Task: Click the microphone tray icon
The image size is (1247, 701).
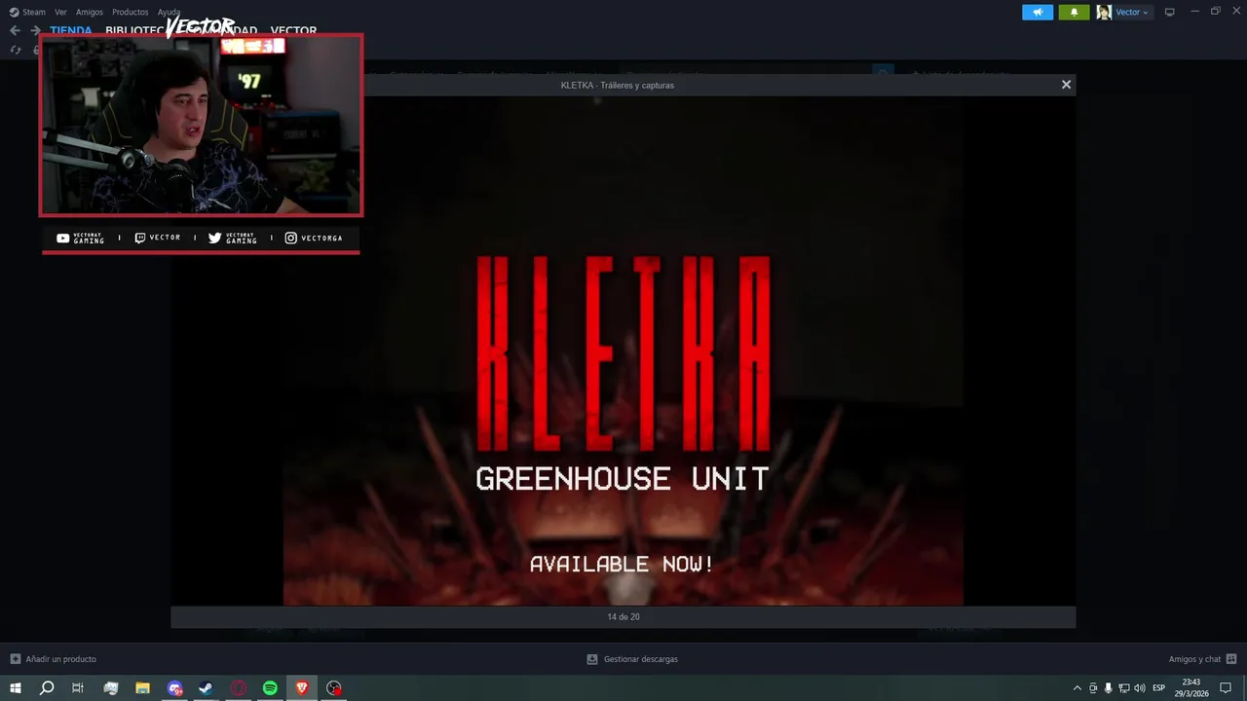Action: coord(1108,688)
